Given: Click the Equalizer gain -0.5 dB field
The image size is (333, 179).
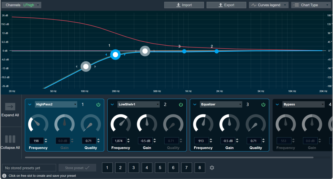Looking at the screenshot, I should (228, 141).
